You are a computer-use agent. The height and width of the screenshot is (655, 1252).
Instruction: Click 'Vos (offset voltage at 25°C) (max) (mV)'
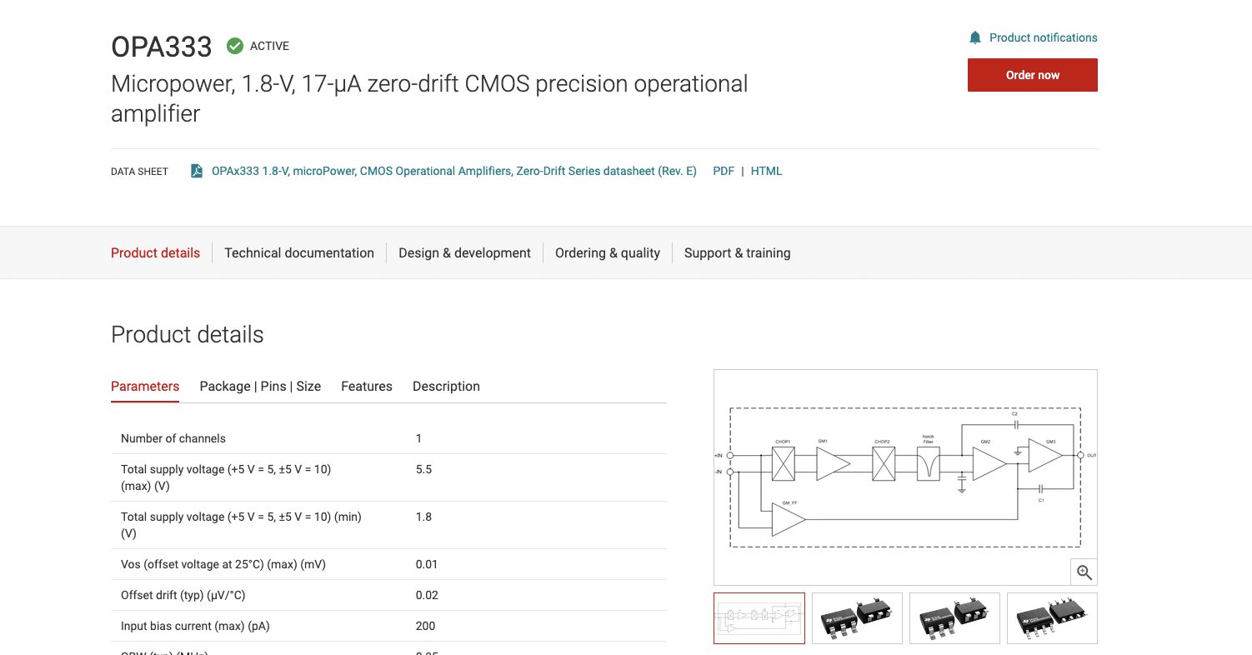point(223,564)
